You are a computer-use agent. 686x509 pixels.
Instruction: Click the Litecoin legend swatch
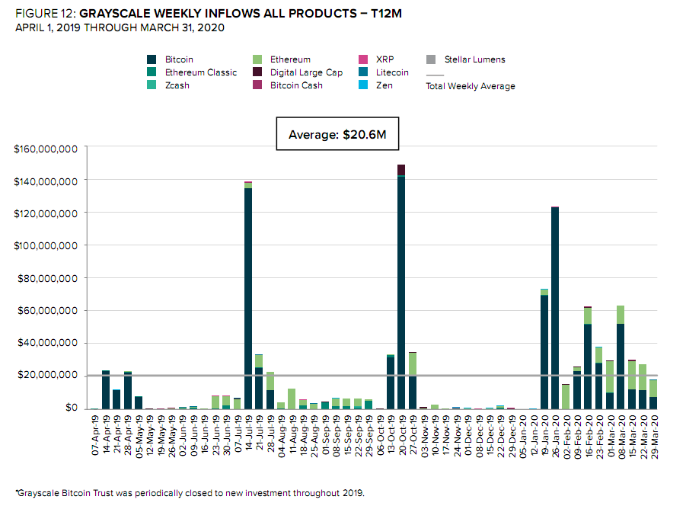point(363,72)
